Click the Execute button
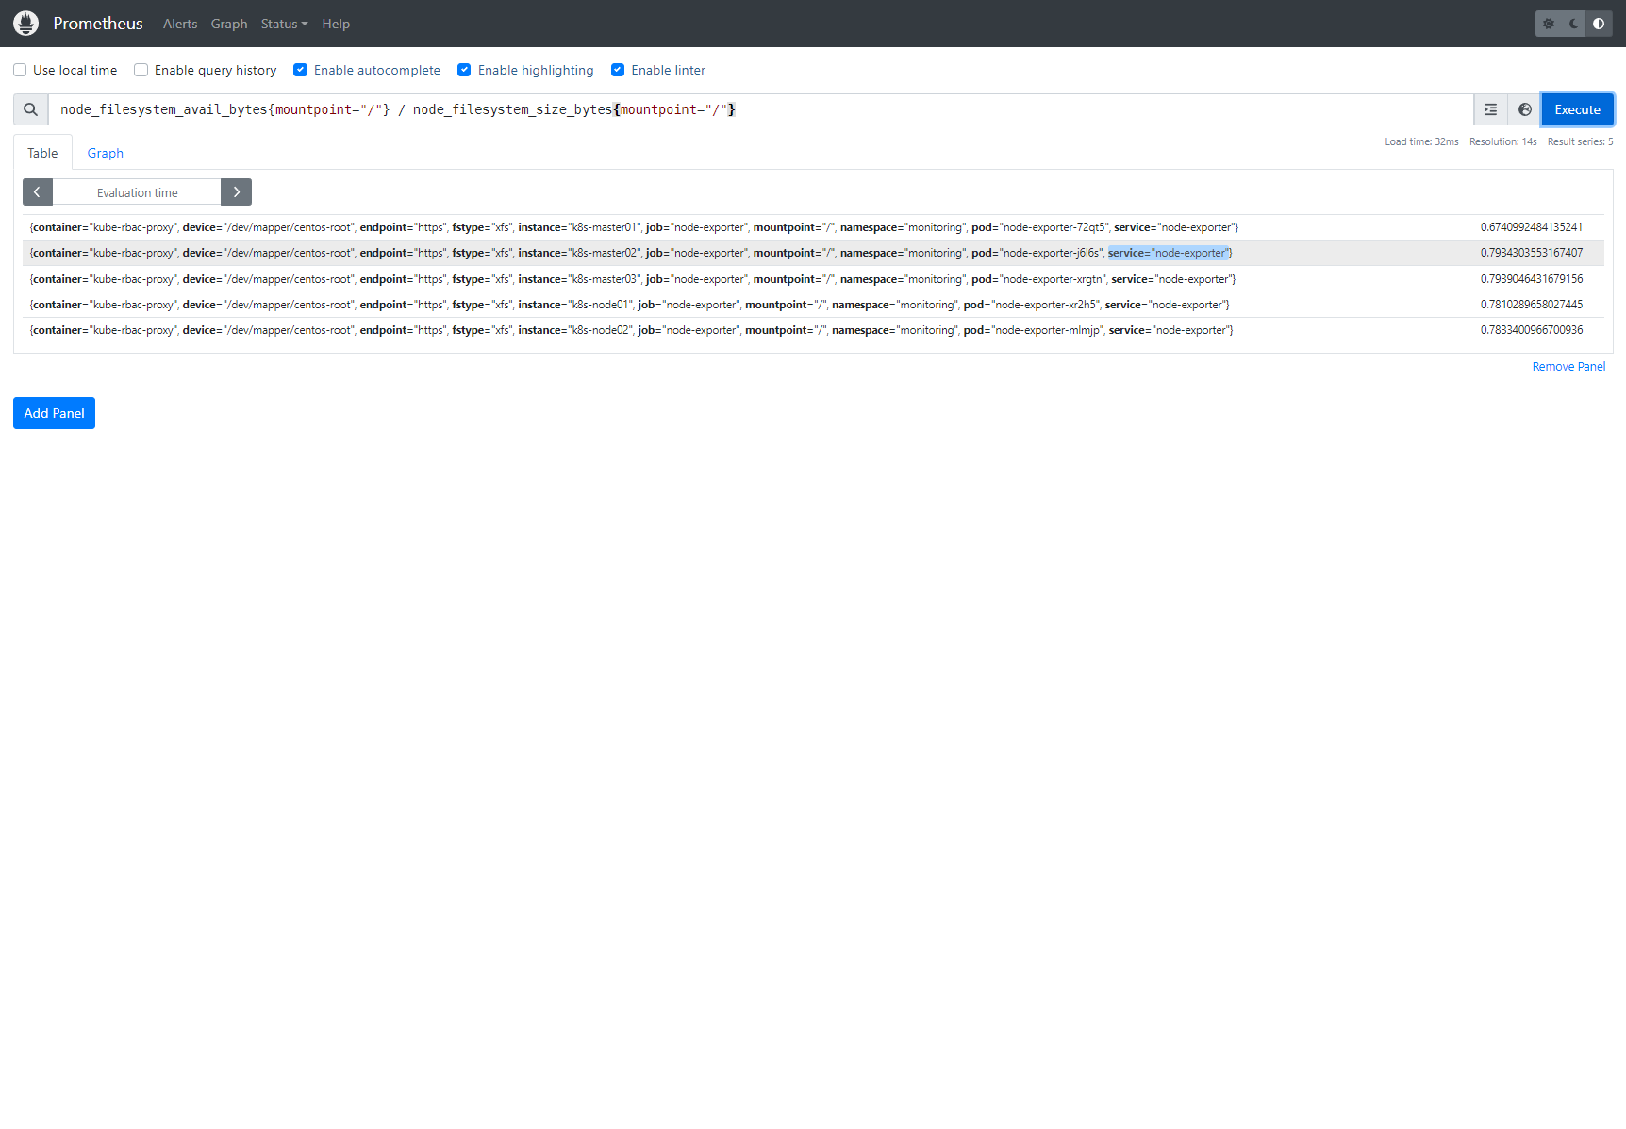The height and width of the screenshot is (1129, 1626). [x=1578, y=109]
